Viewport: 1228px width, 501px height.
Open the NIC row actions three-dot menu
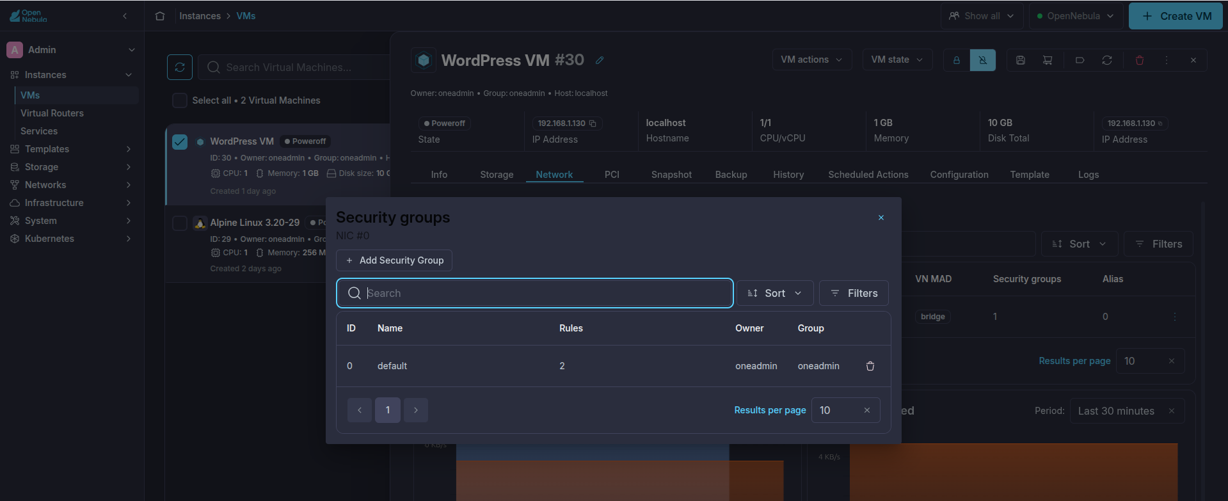[1174, 317]
